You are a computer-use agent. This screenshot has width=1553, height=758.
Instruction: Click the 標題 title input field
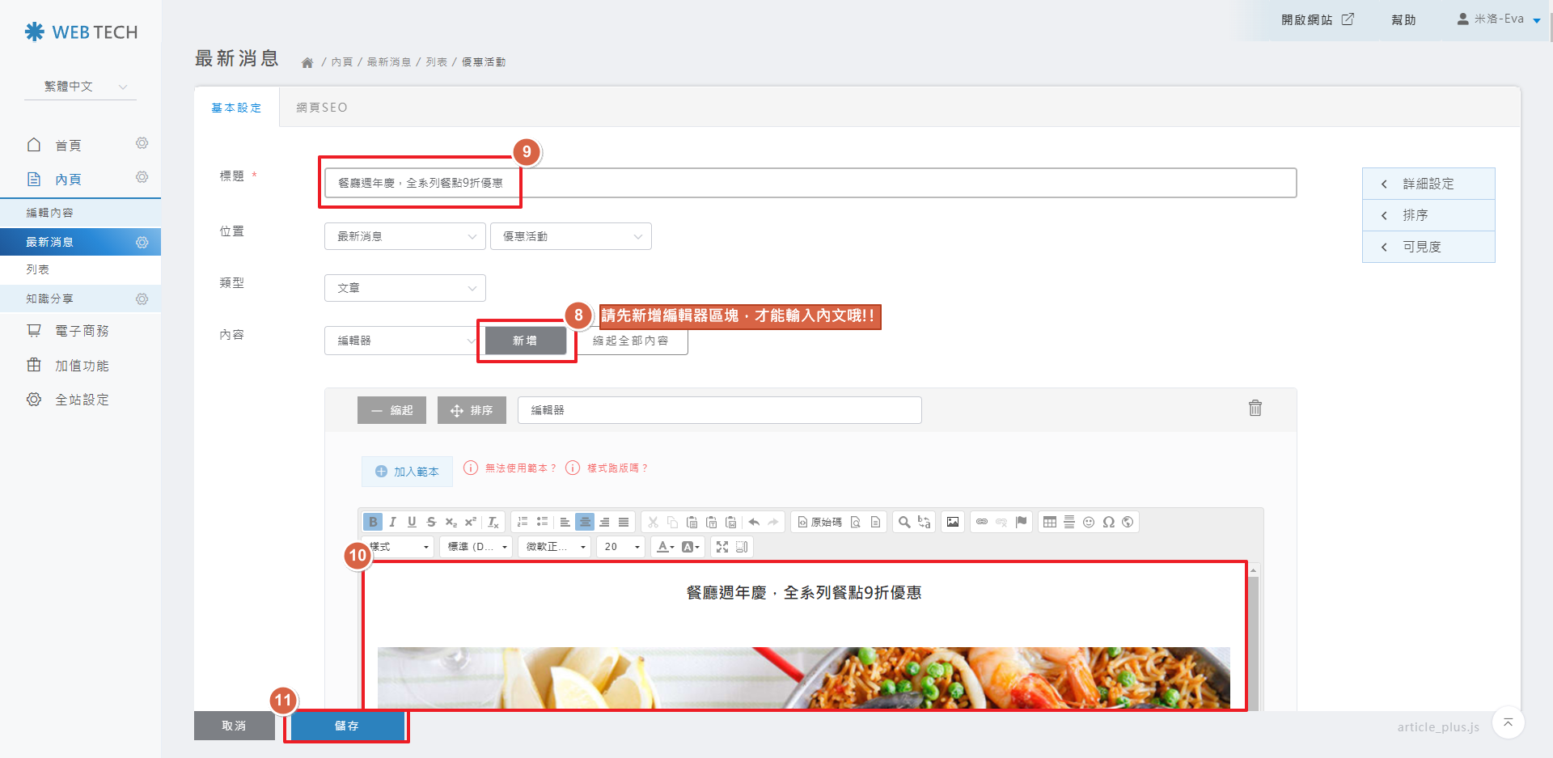[809, 183]
